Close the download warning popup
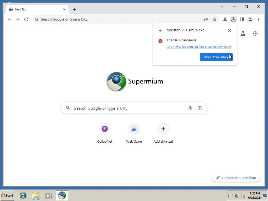 [230, 31]
